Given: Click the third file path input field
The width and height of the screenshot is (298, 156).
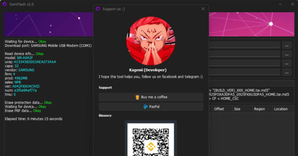Looking at the screenshot, I should [244, 63].
